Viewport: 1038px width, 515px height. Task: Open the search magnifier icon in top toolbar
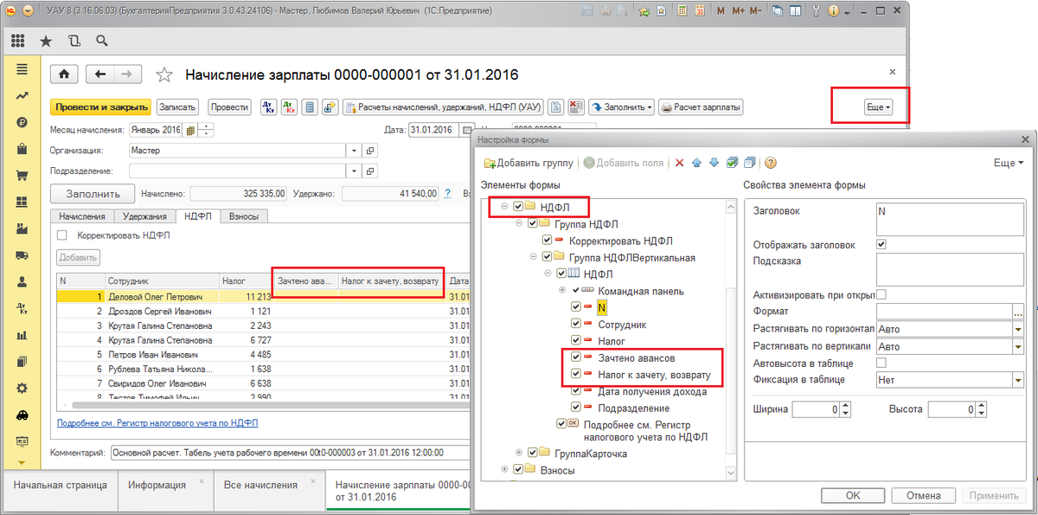(x=102, y=41)
